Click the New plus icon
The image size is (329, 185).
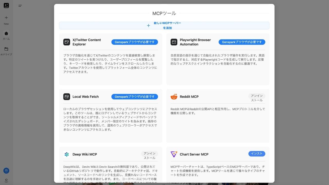point(6,18)
